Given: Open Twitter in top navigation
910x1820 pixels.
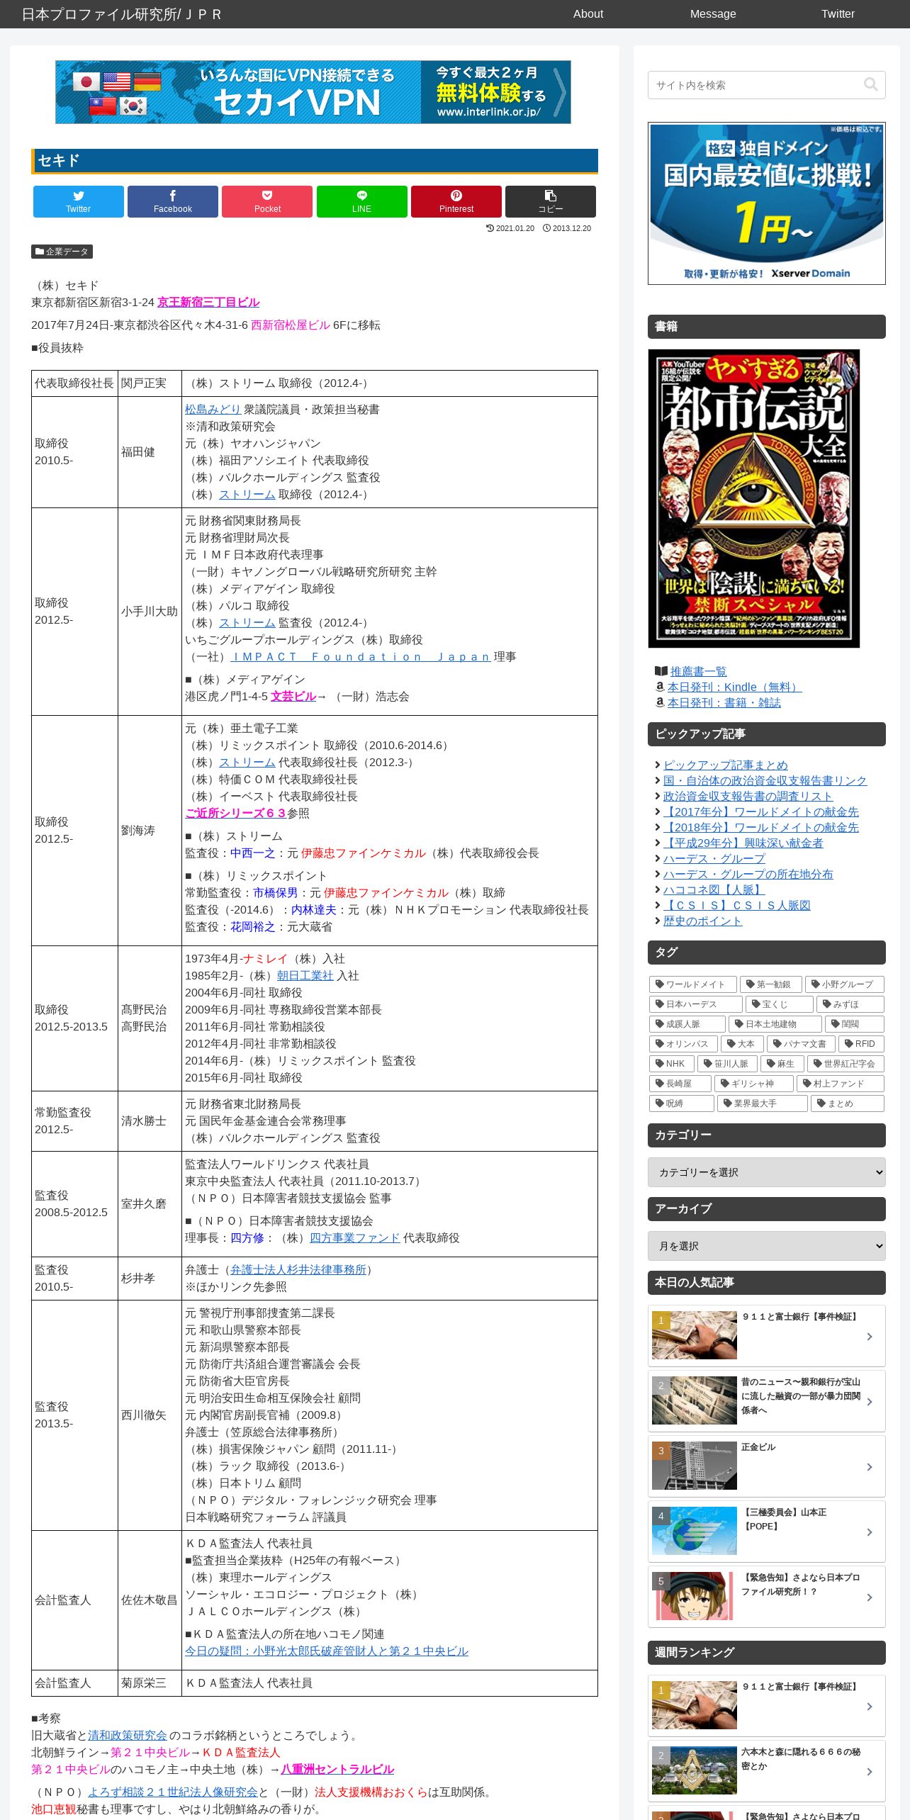Looking at the screenshot, I should click(838, 13).
